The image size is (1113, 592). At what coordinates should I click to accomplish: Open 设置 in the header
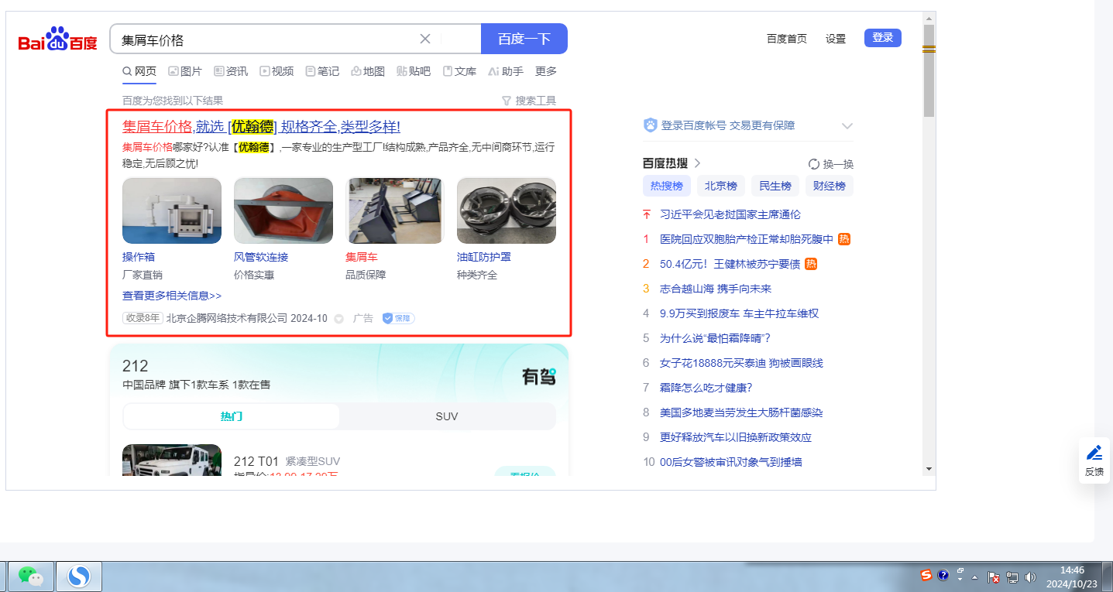coord(836,39)
